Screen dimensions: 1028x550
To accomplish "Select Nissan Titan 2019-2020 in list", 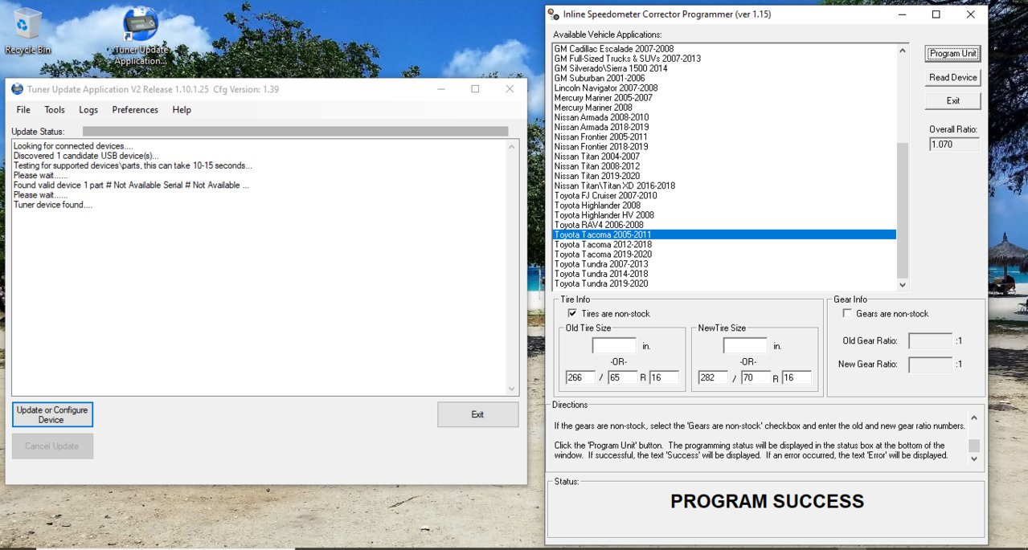I will pyautogui.click(x=724, y=176).
